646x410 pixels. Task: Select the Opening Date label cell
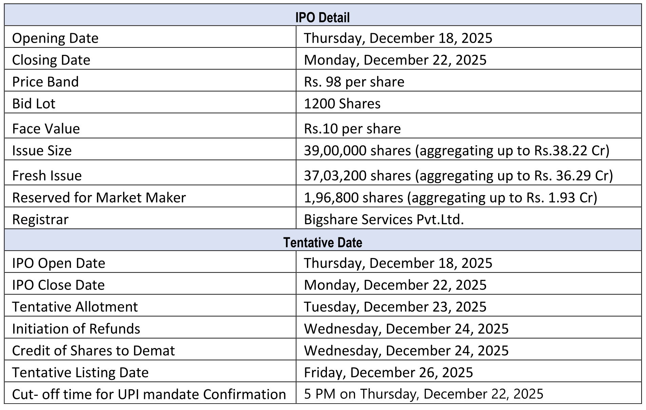tap(55, 38)
